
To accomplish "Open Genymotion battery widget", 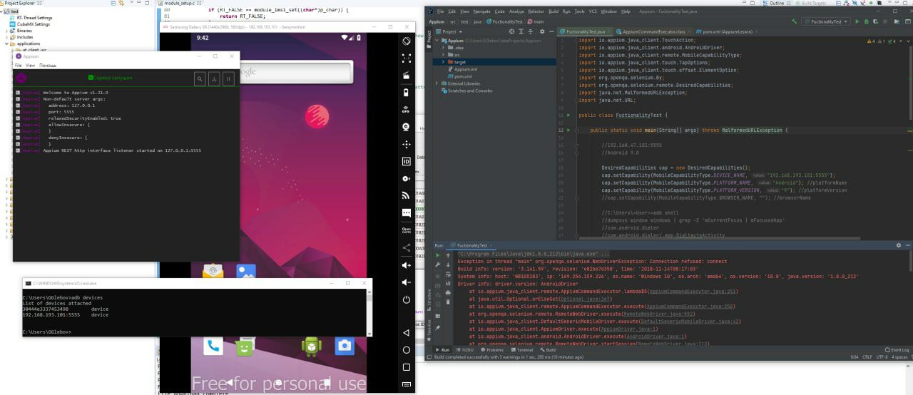I will (406, 92).
